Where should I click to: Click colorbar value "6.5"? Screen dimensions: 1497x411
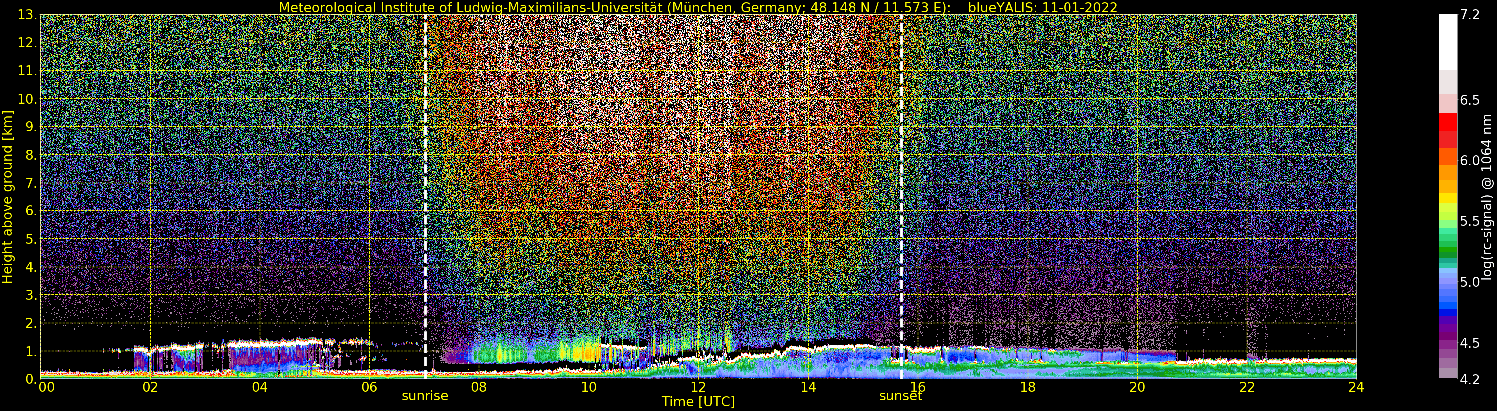(1469, 100)
